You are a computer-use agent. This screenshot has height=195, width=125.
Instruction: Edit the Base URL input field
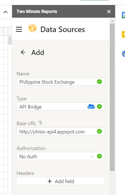click(x=61, y=131)
